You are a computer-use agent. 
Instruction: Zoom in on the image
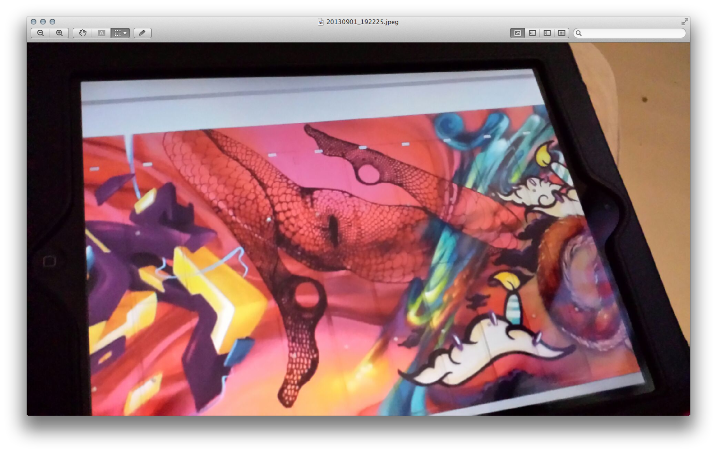pyautogui.click(x=60, y=33)
